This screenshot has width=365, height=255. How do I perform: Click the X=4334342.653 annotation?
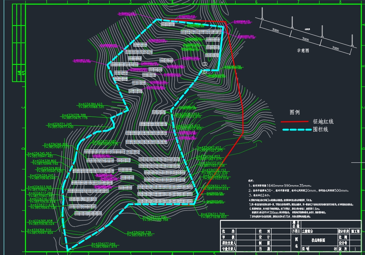click(x=208, y=156)
